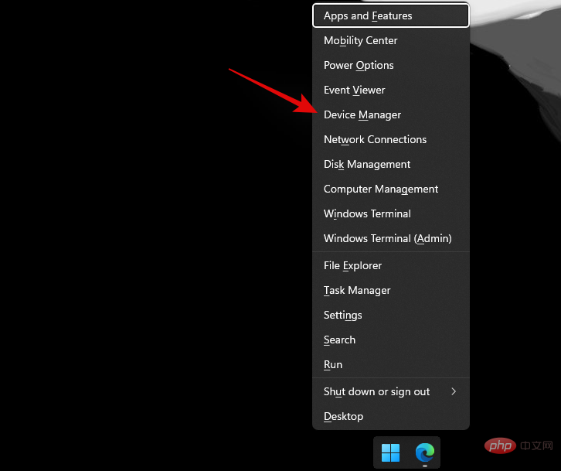
Task: Open the Windows Start button in taskbar
Action: click(390, 452)
